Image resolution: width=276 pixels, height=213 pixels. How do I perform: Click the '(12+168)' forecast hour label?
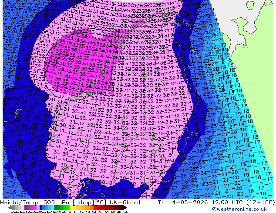[262, 203]
